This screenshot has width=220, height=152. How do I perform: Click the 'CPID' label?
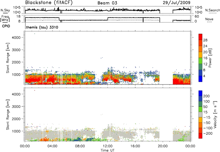(x=6, y=26)
